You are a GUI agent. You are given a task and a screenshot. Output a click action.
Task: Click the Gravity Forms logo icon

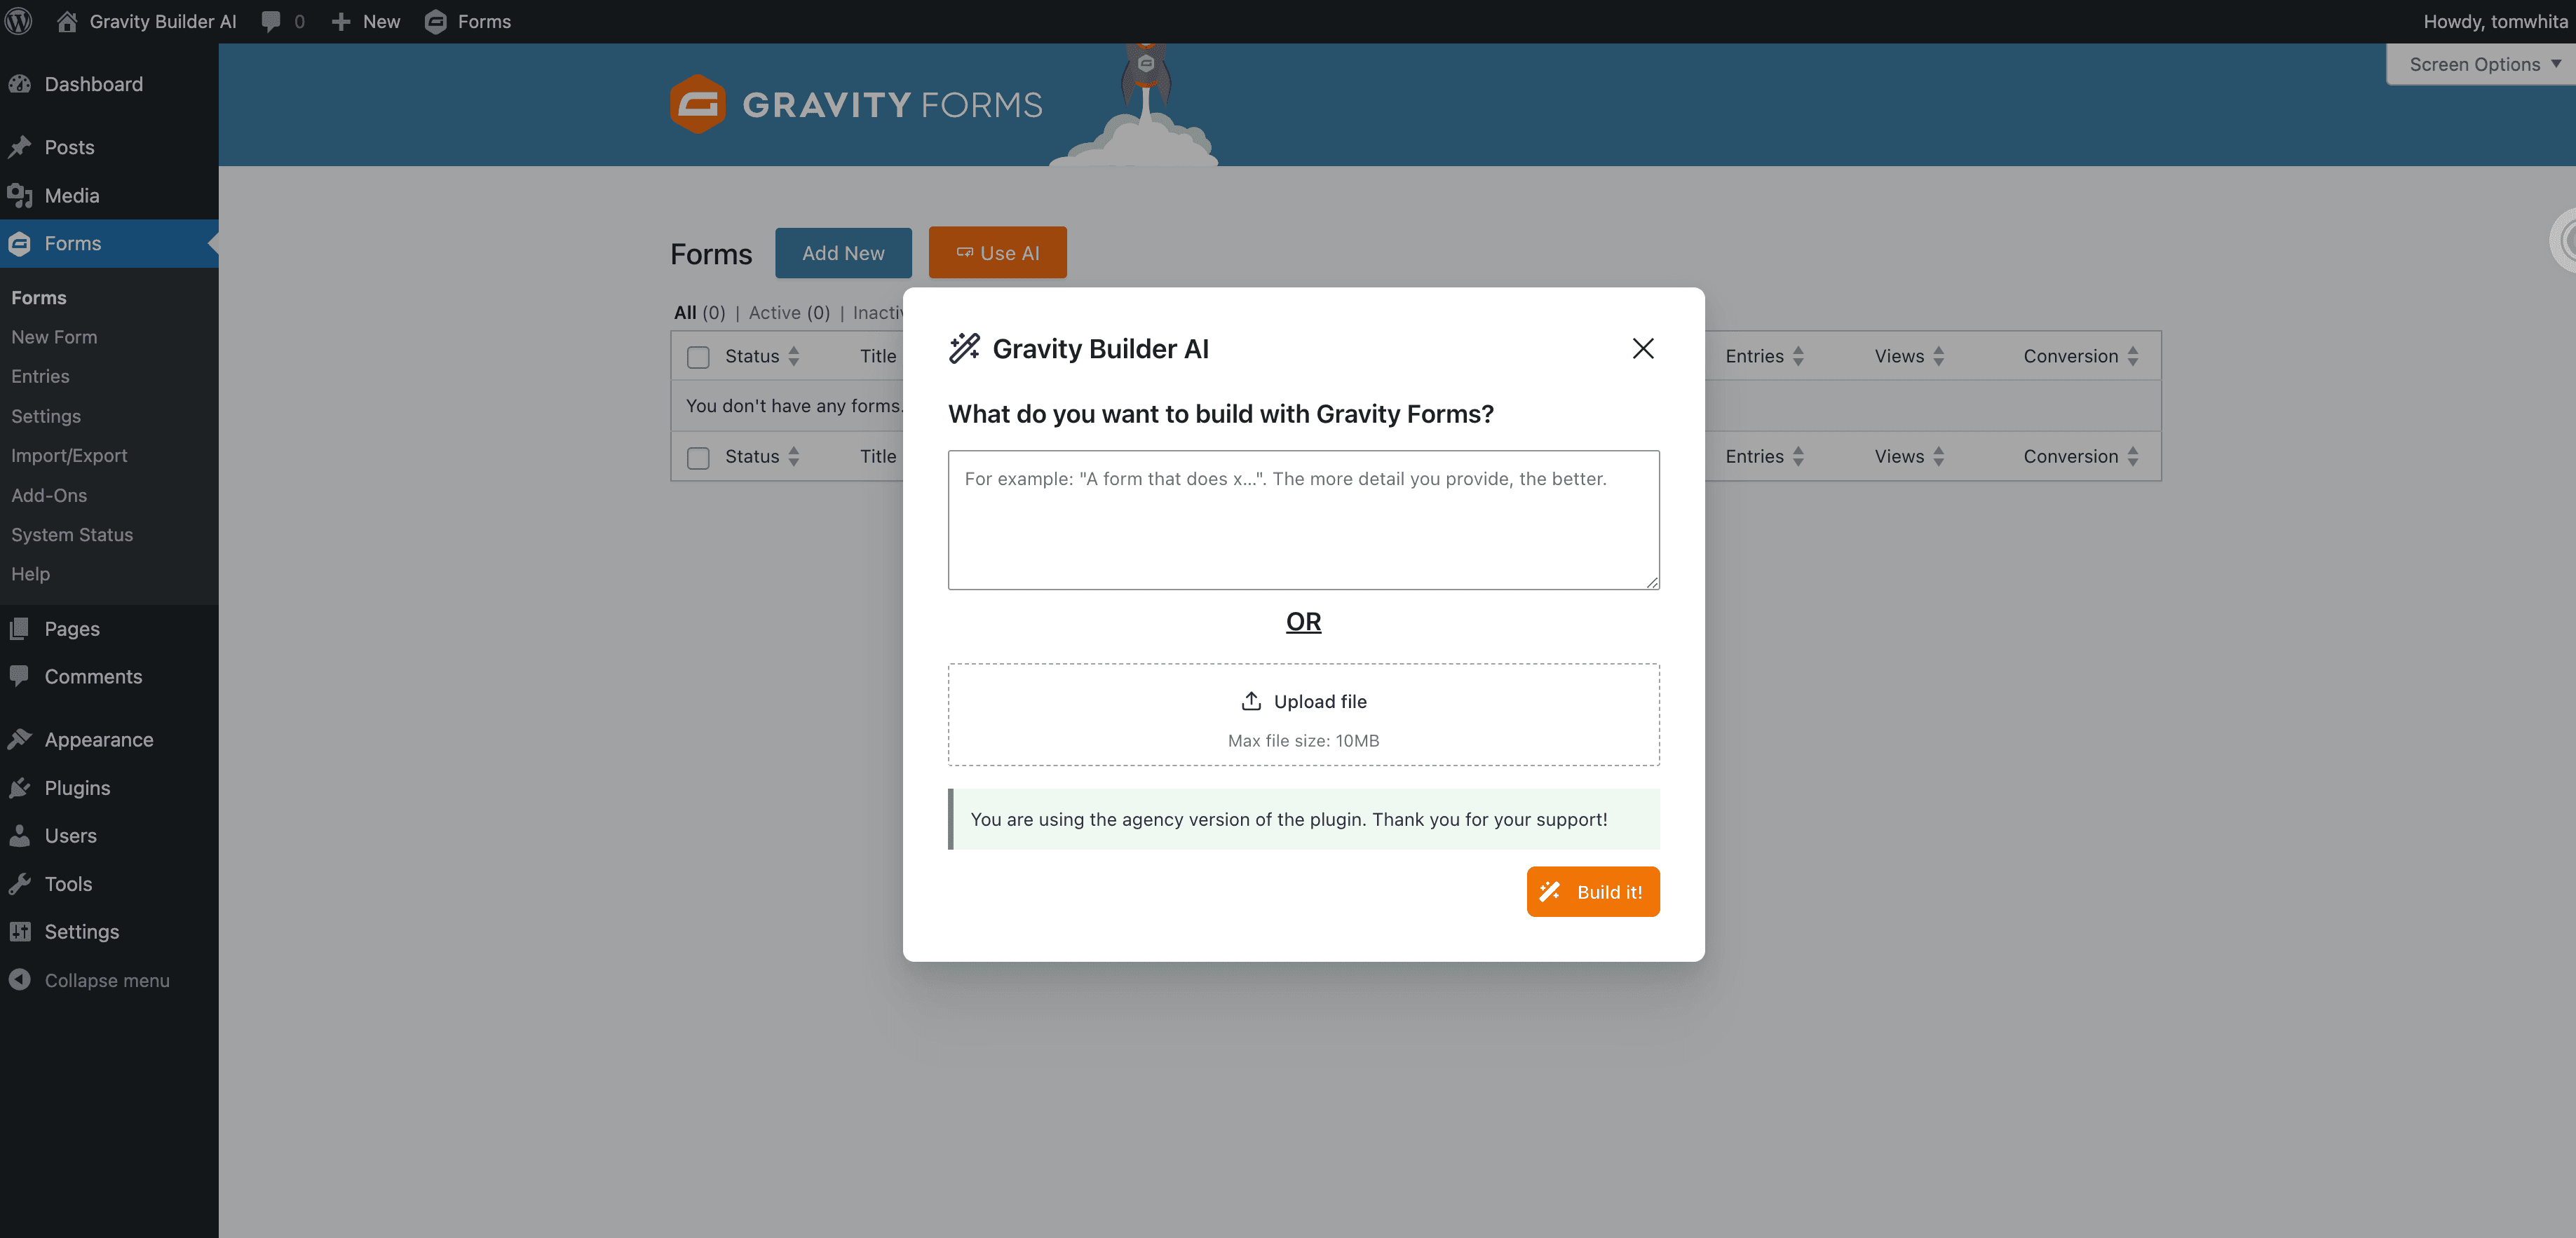pyautogui.click(x=691, y=104)
